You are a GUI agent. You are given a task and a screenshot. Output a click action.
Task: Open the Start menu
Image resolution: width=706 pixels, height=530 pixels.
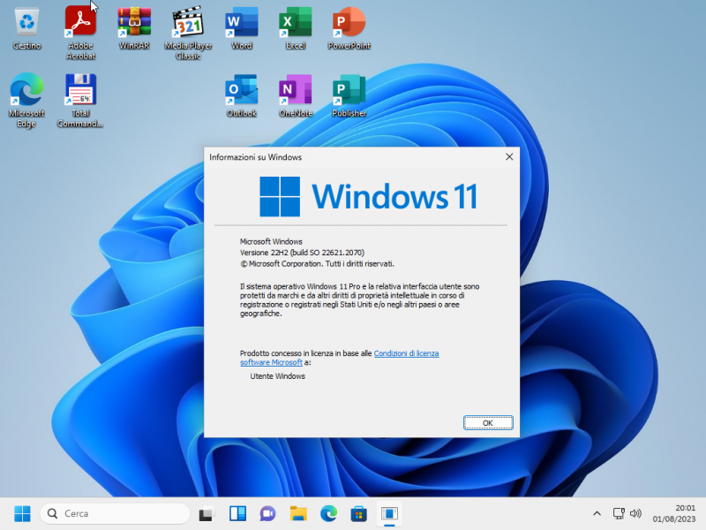point(21,513)
